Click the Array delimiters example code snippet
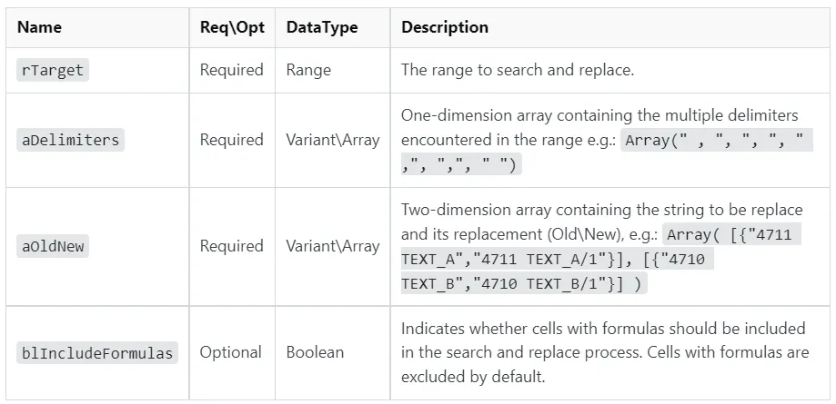The image size is (836, 404). 716,141
